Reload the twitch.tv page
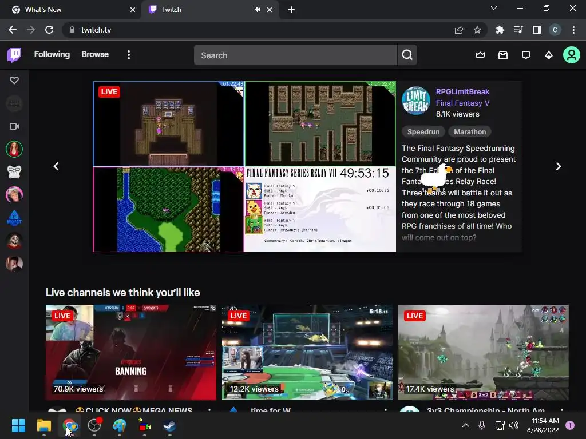This screenshot has width=586, height=439. [49, 30]
